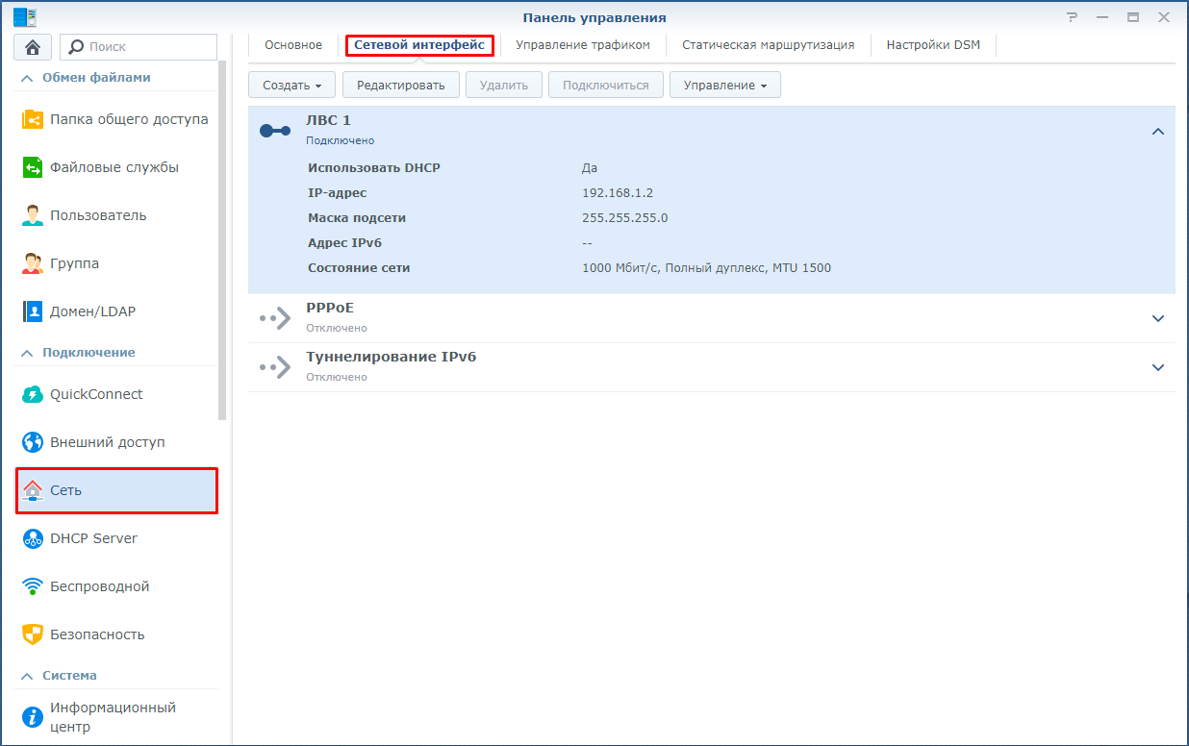Screen dimensions: 1189x746
Task: Click the Редактировать button
Action: (400, 85)
